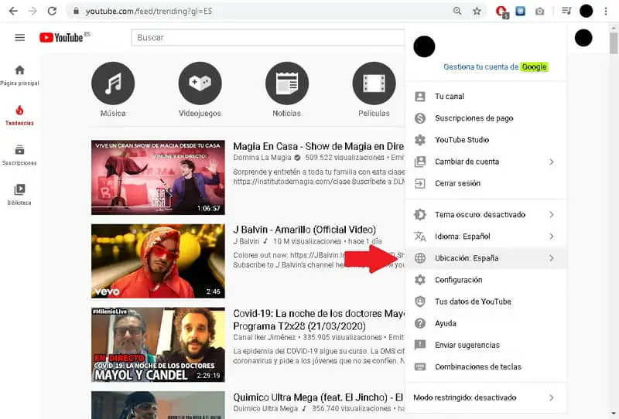
Task: Open the Noticias trending category
Action: (x=286, y=90)
